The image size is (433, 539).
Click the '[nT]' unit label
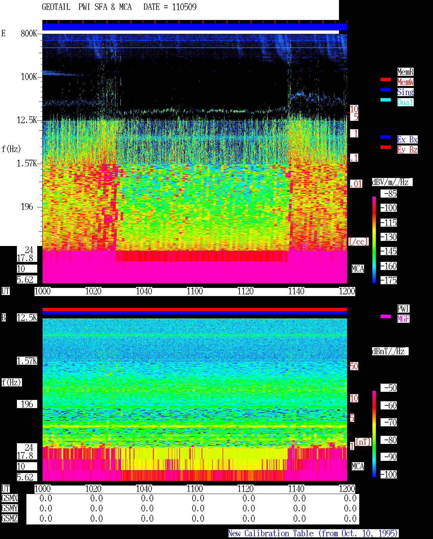363,442
